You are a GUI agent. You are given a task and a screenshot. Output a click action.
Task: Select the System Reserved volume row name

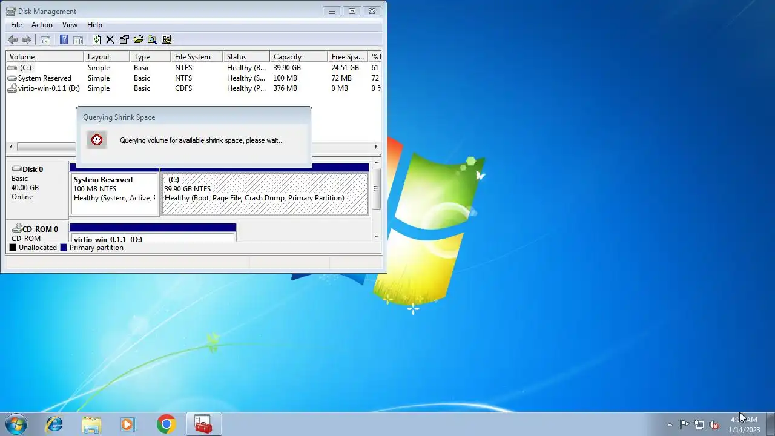(45, 78)
